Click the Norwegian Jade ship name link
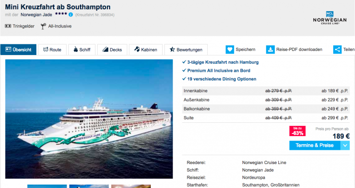The height and width of the screenshot is (188, 355). [36, 15]
